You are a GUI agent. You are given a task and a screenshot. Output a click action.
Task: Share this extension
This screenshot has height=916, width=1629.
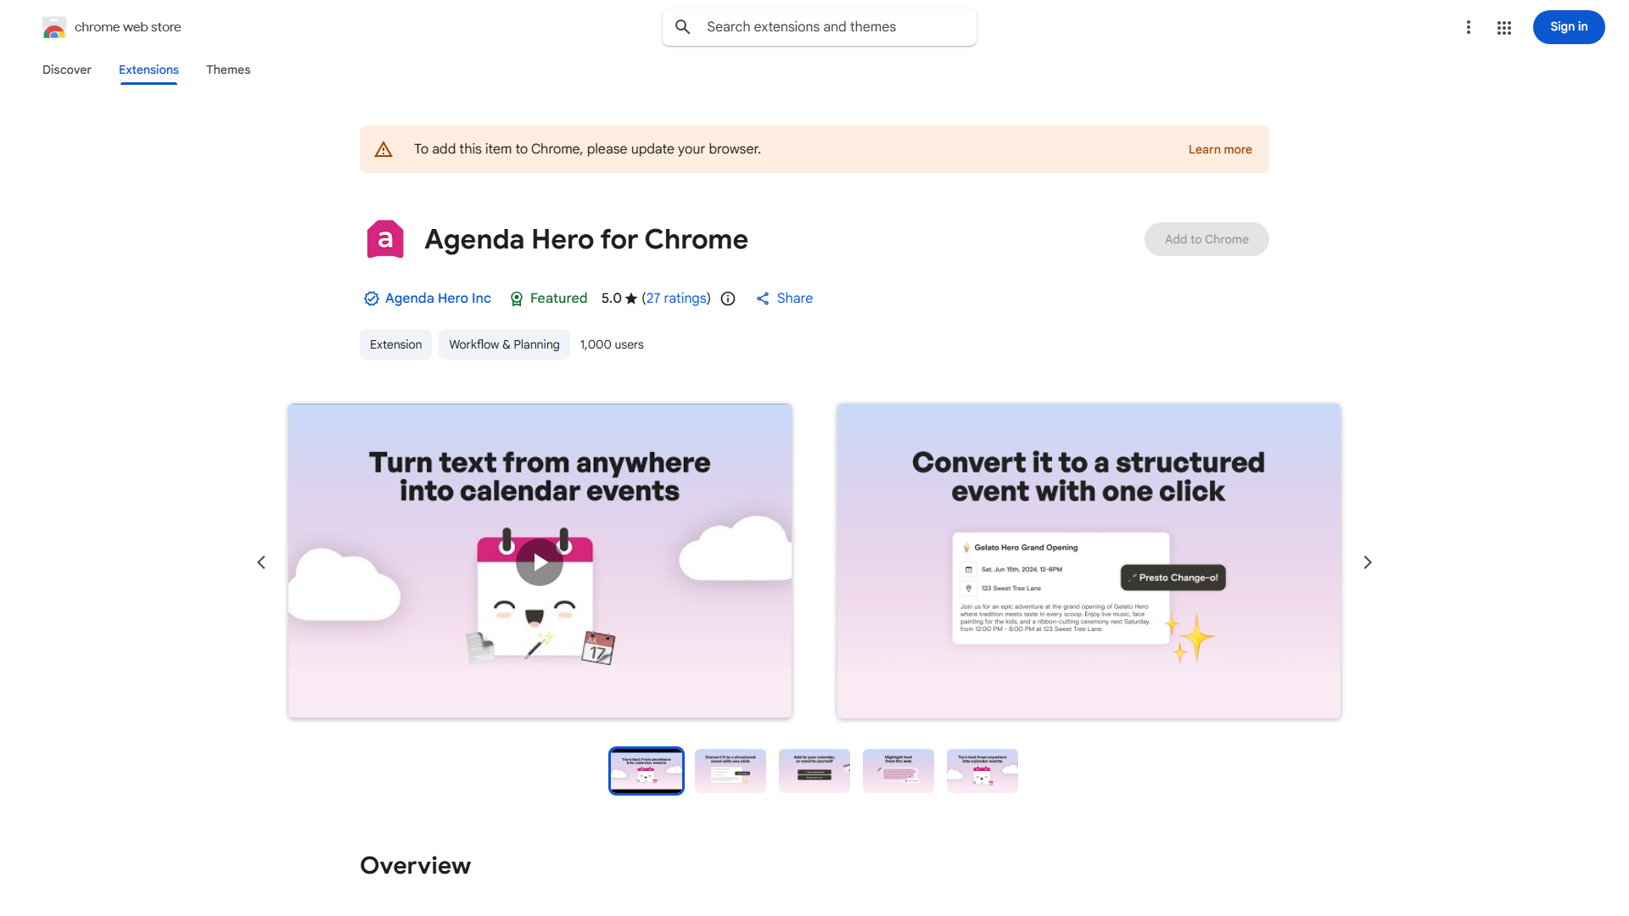pyautogui.click(x=784, y=299)
